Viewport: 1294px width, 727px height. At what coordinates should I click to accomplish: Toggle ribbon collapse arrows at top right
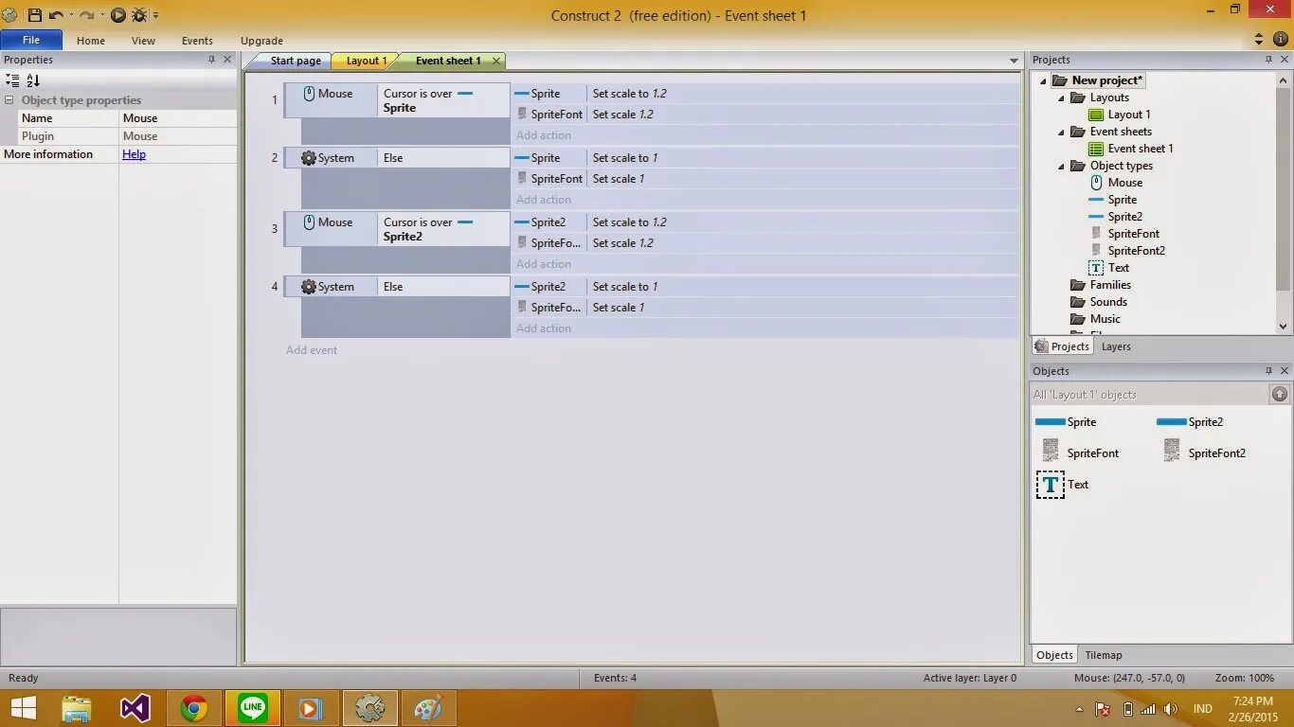tap(1259, 40)
